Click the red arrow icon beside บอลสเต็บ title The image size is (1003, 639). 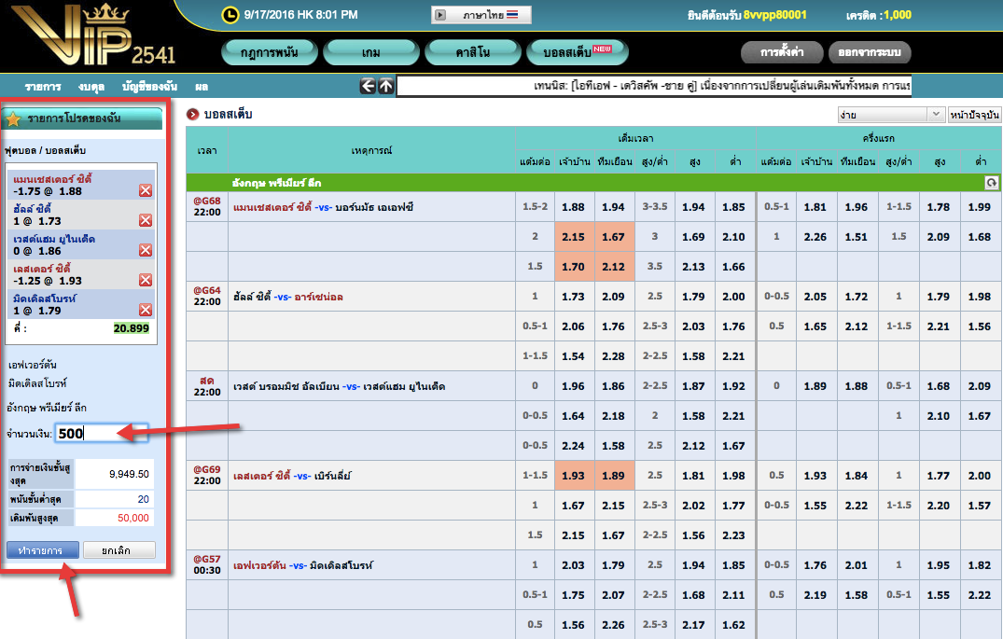pos(192,115)
